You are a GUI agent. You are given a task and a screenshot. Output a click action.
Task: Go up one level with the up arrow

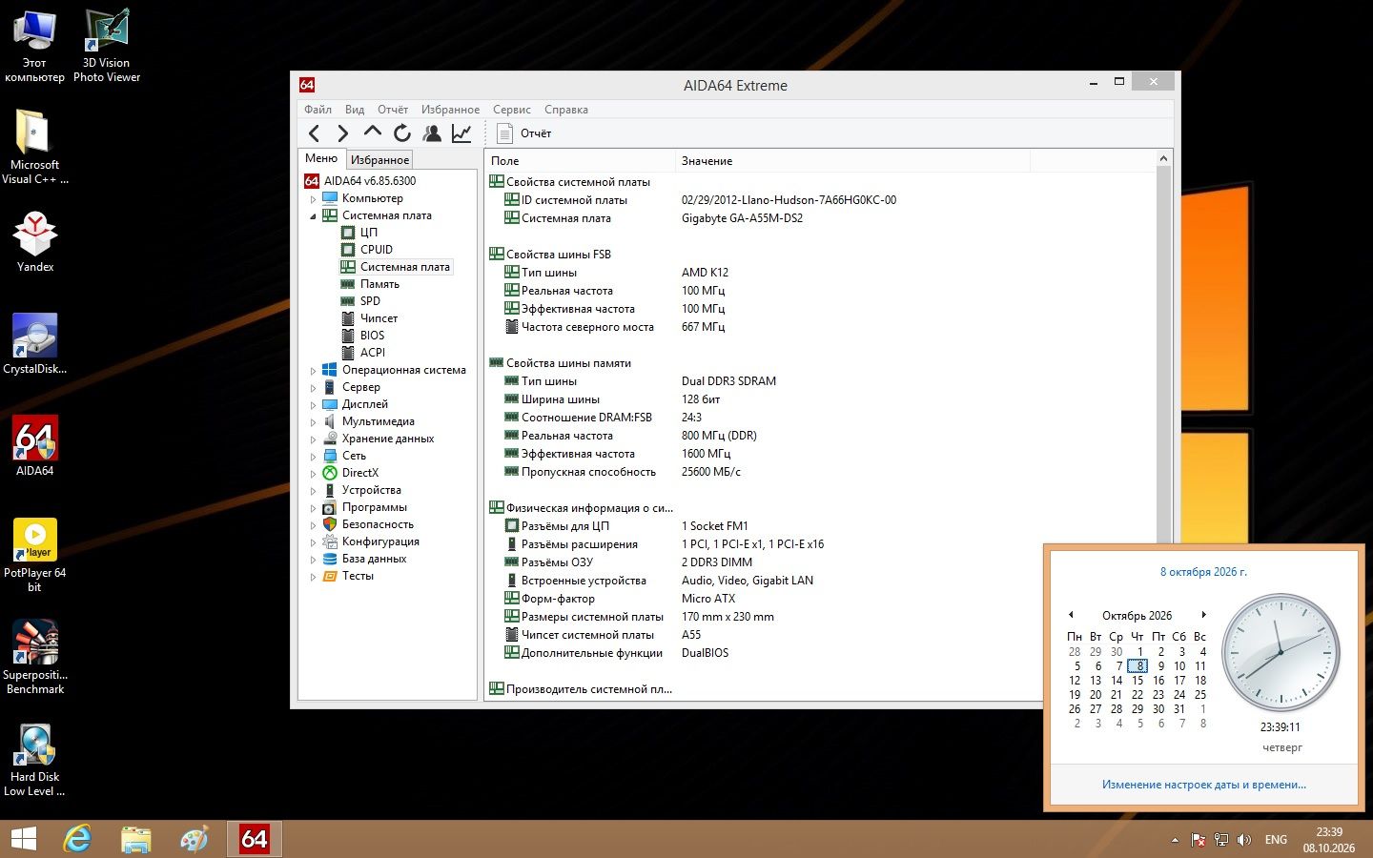pos(373,133)
